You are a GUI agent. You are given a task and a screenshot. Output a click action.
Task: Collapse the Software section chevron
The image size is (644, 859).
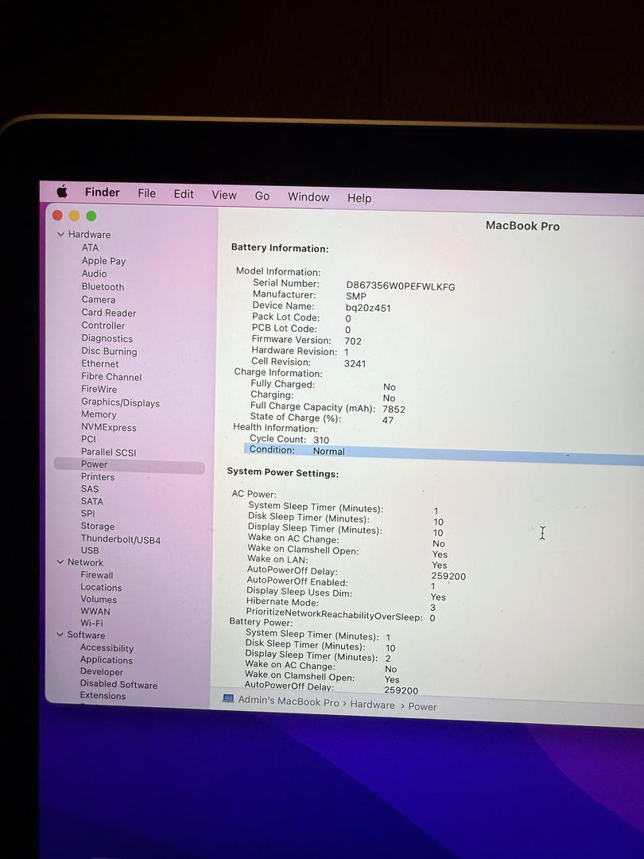pos(60,635)
